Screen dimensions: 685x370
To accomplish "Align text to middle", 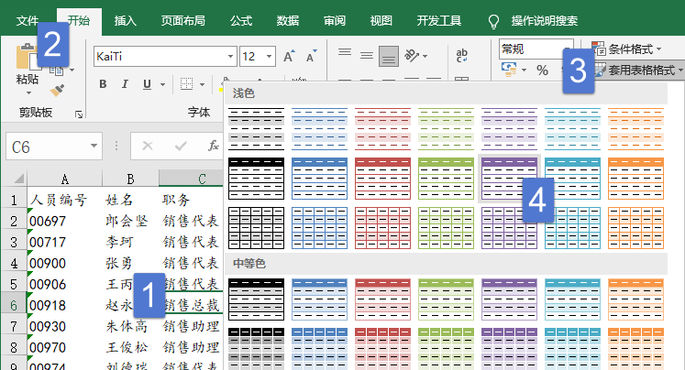I will coord(367,56).
